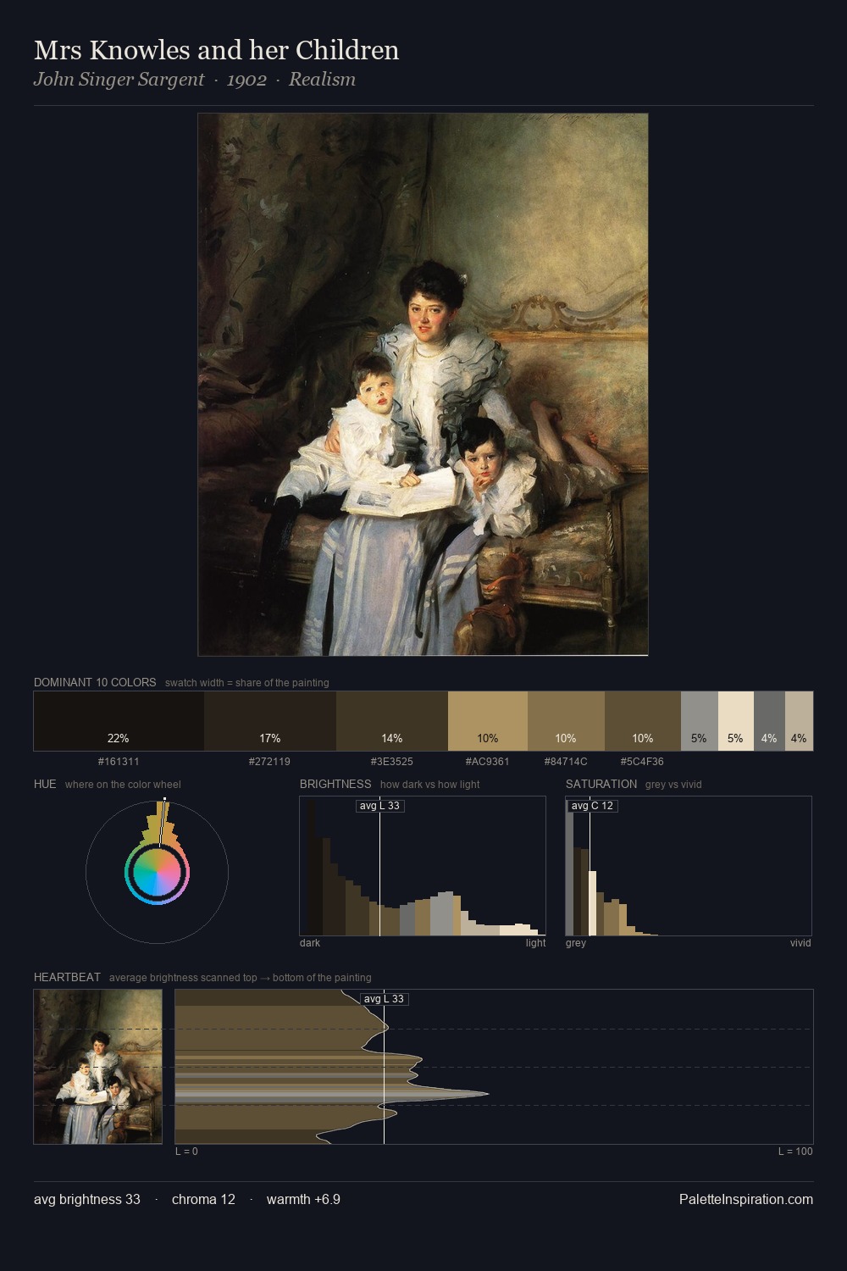Click the avg C 12 label
This screenshot has width=847, height=1271.
592,806
